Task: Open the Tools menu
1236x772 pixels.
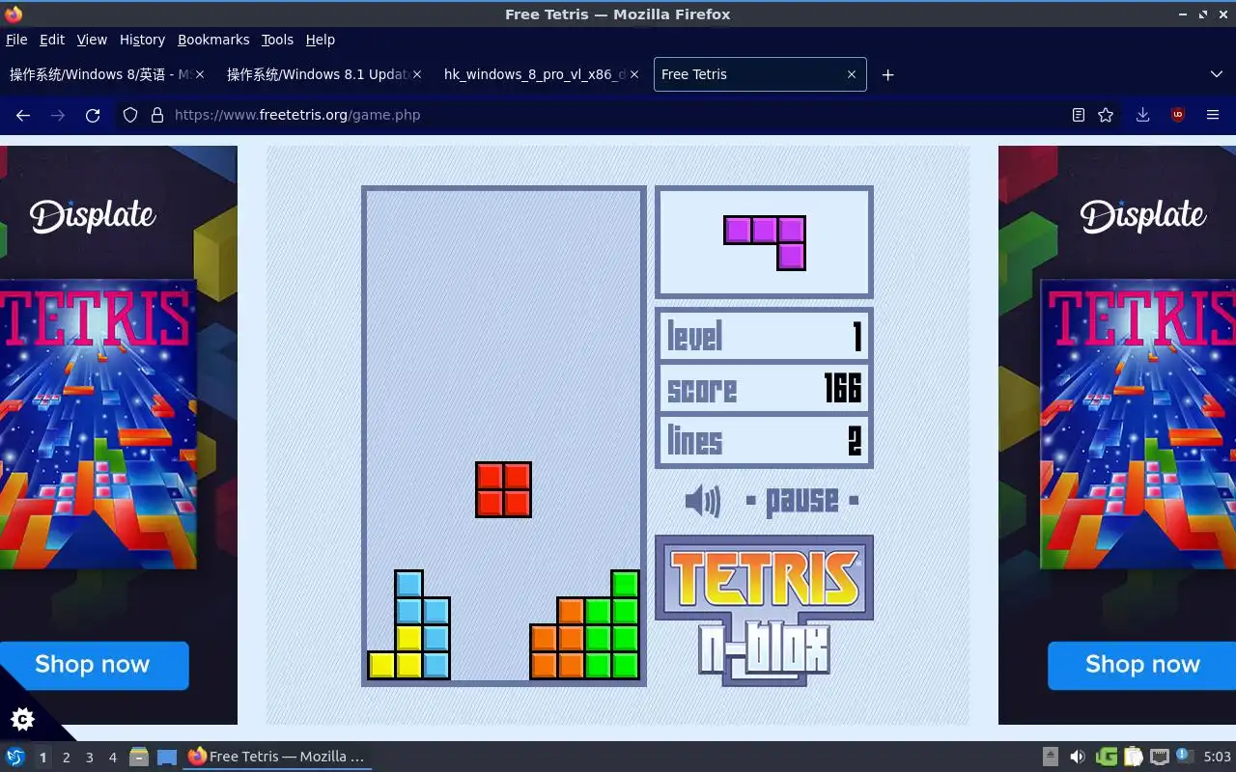Action: click(x=277, y=40)
